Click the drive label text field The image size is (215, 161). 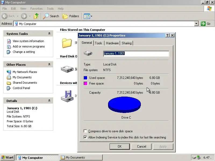136,53
